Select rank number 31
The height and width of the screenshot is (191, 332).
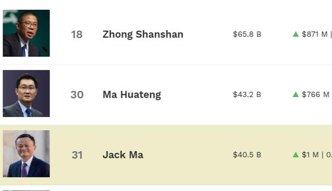[x=77, y=155]
